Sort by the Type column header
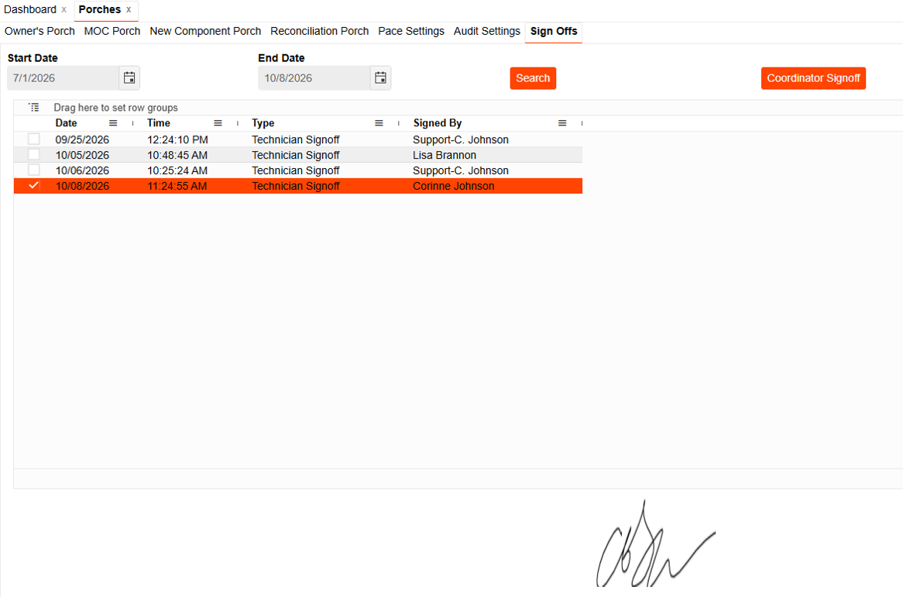This screenshot has width=903, height=597. click(263, 123)
